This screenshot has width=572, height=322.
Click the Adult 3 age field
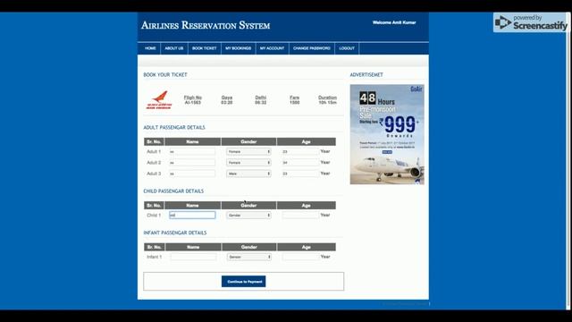(300, 174)
